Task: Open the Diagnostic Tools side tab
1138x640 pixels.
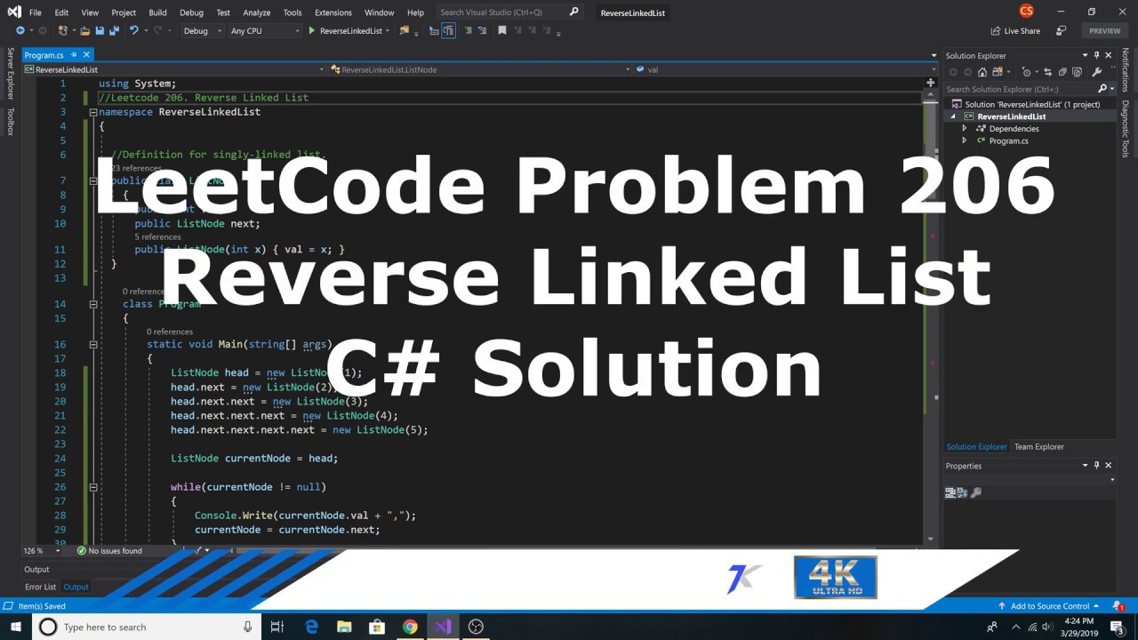Action: (1126, 129)
